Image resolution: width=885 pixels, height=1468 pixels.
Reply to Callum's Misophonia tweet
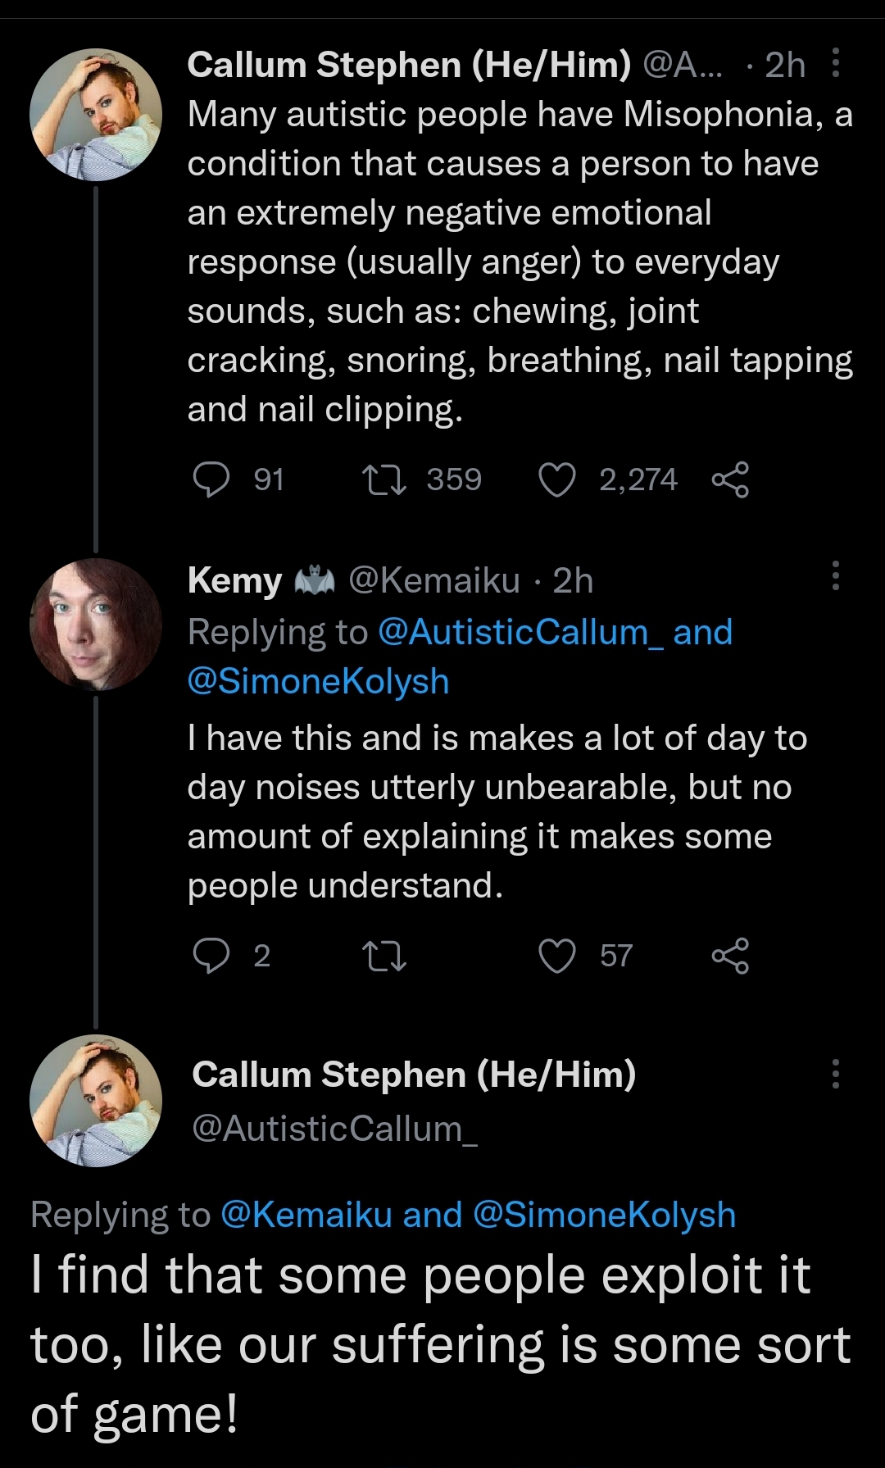(x=211, y=479)
